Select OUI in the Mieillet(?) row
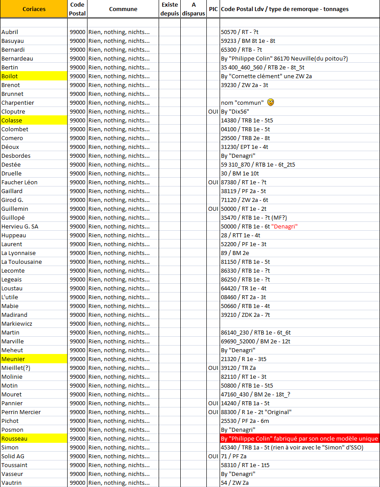The height and width of the screenshot is (487, 380). 213,368
